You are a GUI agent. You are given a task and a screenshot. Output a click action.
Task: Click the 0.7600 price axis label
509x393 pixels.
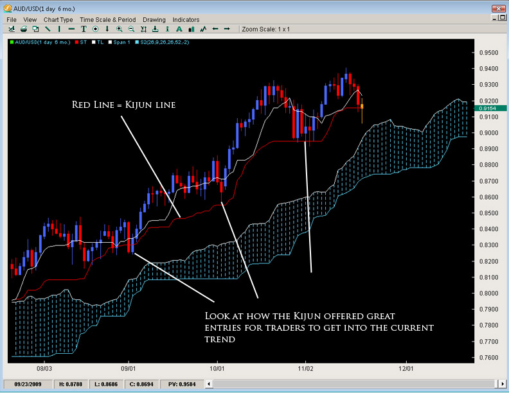(488, 357)
